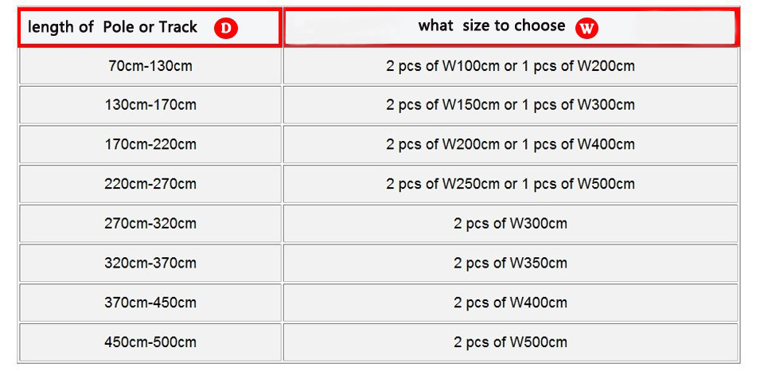The height and width of the screenshot is (383, 764).
Task: Select '2 pcs of W150cm or 1 pcs of W300cm'
Action: click(510, 105)
